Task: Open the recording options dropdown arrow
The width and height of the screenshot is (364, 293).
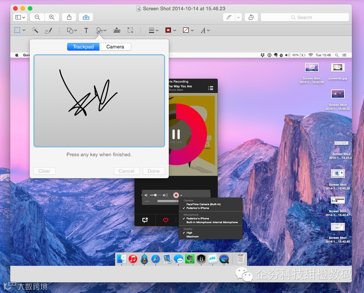Action: (x=181, y=195)
